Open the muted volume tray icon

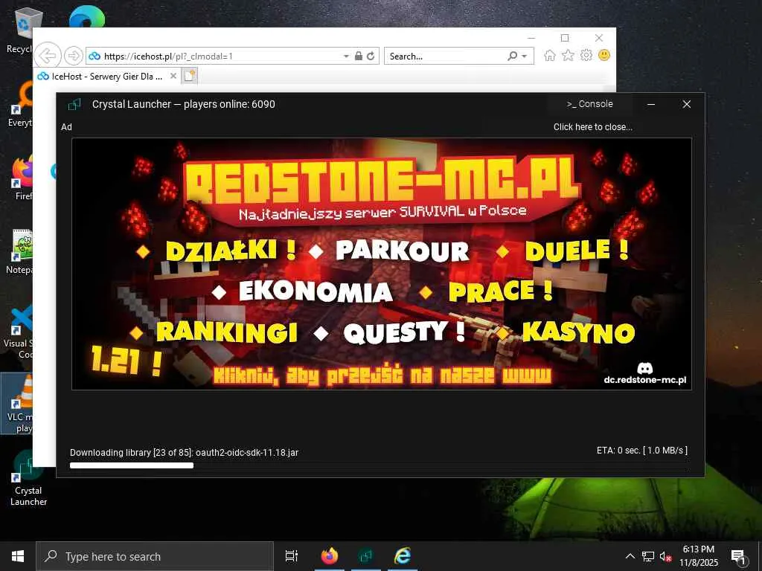click(665, 556)
